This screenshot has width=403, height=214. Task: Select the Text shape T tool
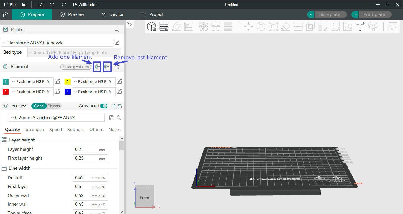pos(360,27)
